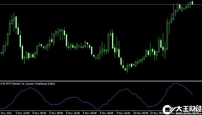202x115 pixels.
Task: Select the 8 Nov 00:00 time axis label
Action: point(39,113)
